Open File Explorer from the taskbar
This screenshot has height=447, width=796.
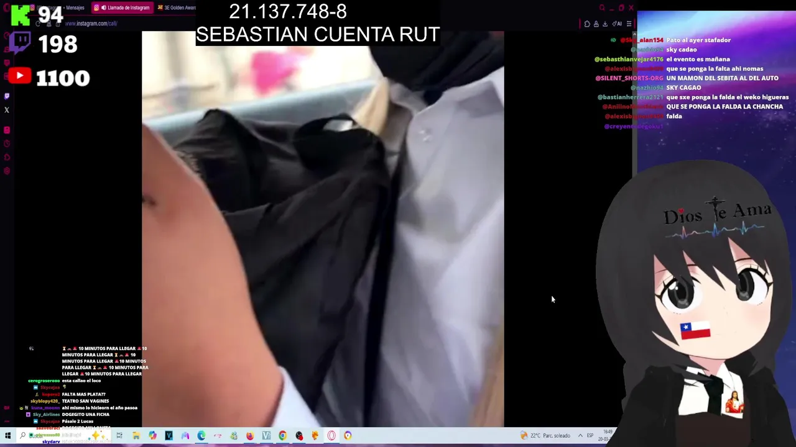136,435
